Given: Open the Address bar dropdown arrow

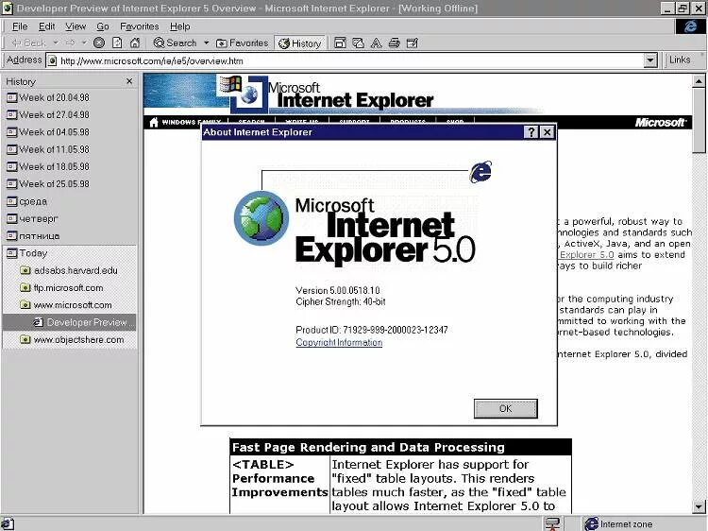Looking at the screenshot, I should [x=650, y=60].
